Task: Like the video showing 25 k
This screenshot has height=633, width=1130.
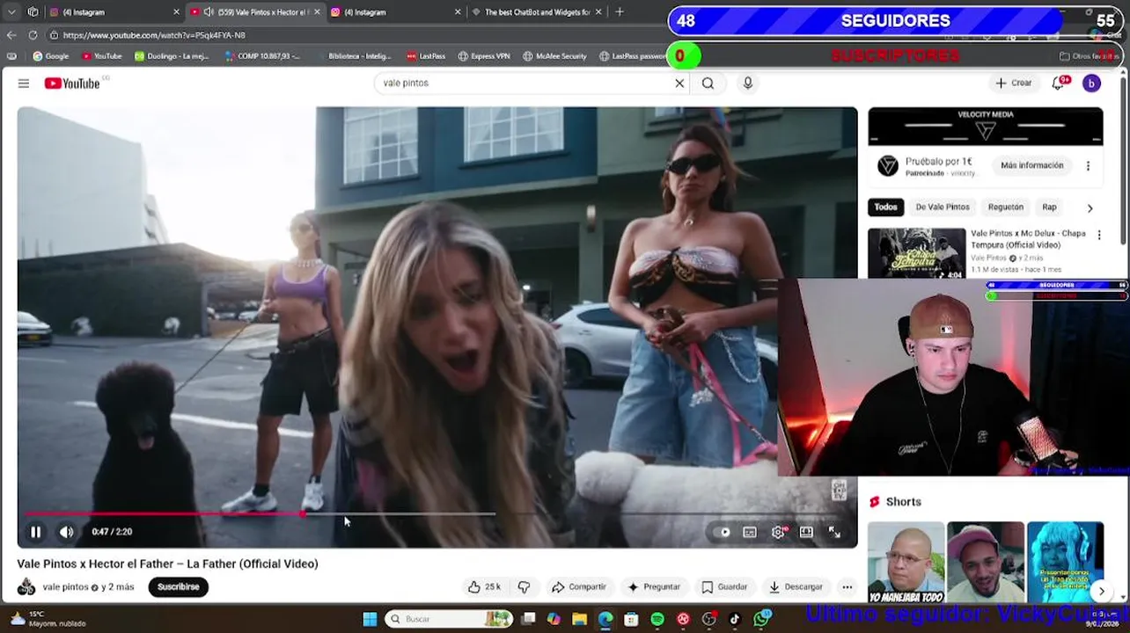Action: pos(484,586)
